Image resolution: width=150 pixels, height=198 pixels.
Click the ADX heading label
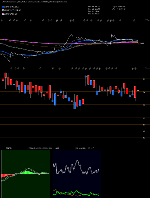[57, 148]
